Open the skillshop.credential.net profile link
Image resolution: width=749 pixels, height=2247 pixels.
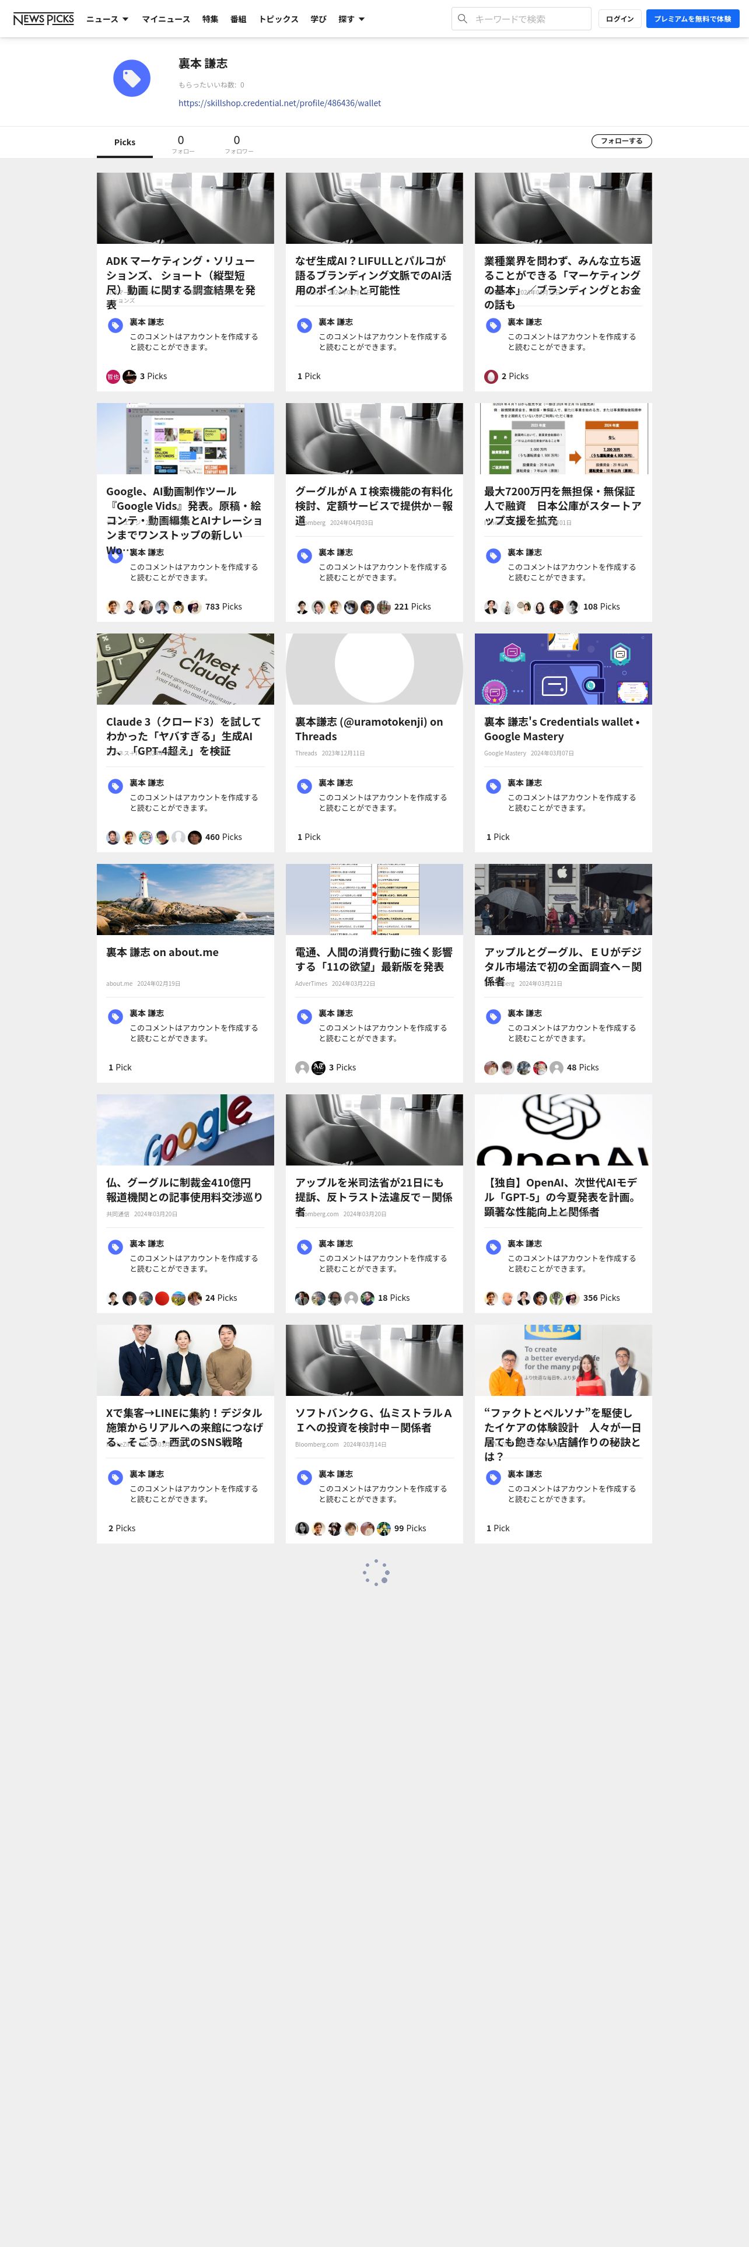[280, 103]
